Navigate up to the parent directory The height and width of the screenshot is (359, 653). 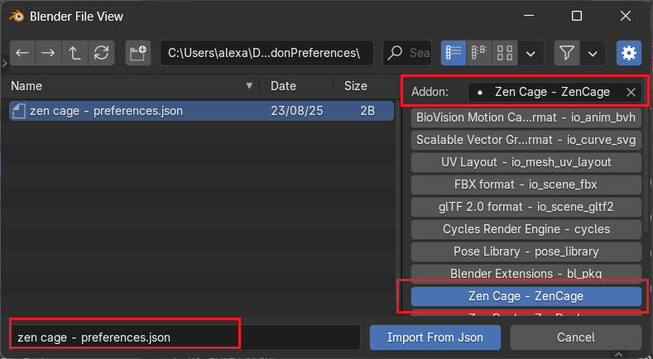tap(74, 53)
